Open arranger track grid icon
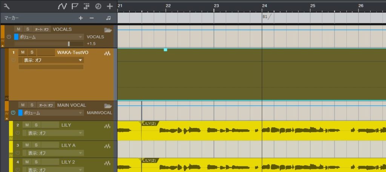Viewport: 386px width, 172px height. tap(86, 6)
